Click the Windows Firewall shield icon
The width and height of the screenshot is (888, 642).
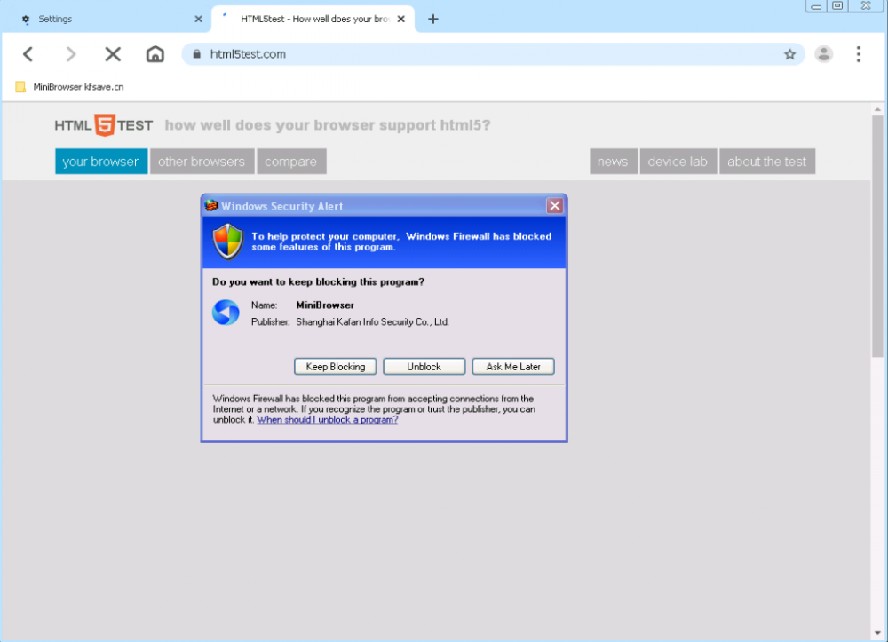click(226, 241)
